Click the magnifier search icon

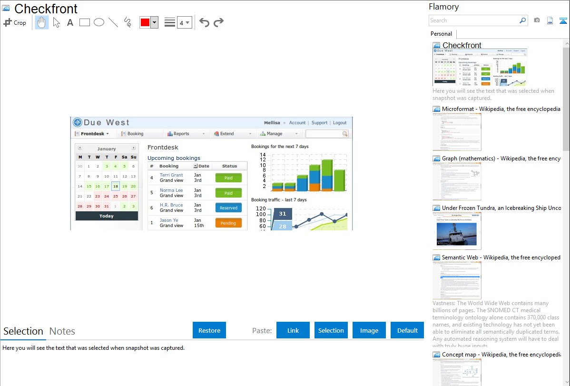523,20
